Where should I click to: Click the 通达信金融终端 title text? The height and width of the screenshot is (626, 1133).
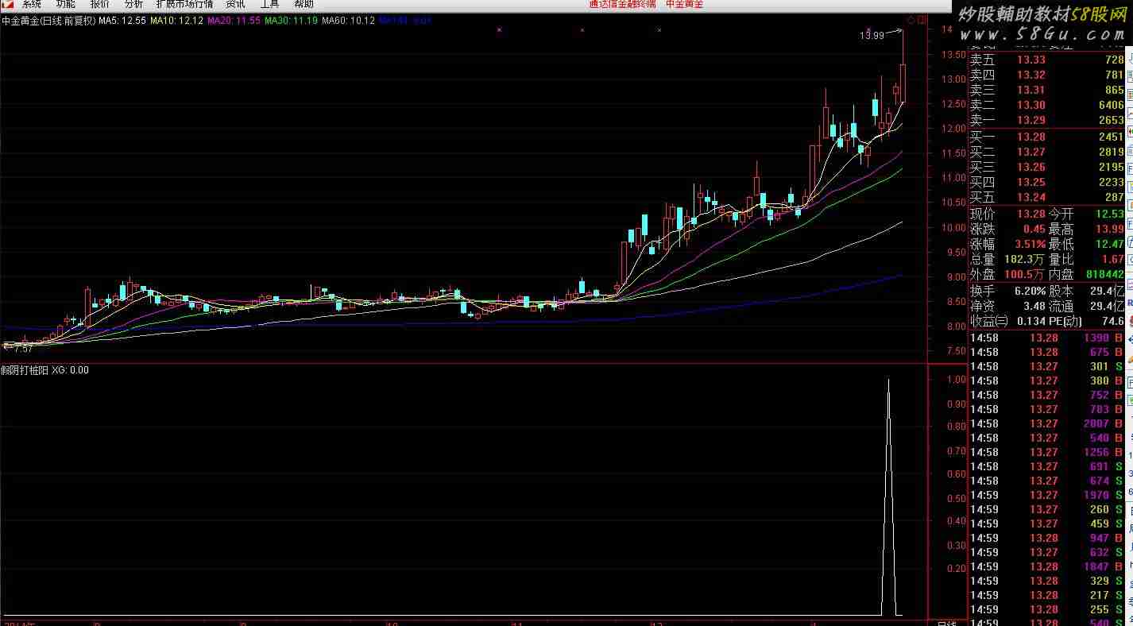(623, 4)
